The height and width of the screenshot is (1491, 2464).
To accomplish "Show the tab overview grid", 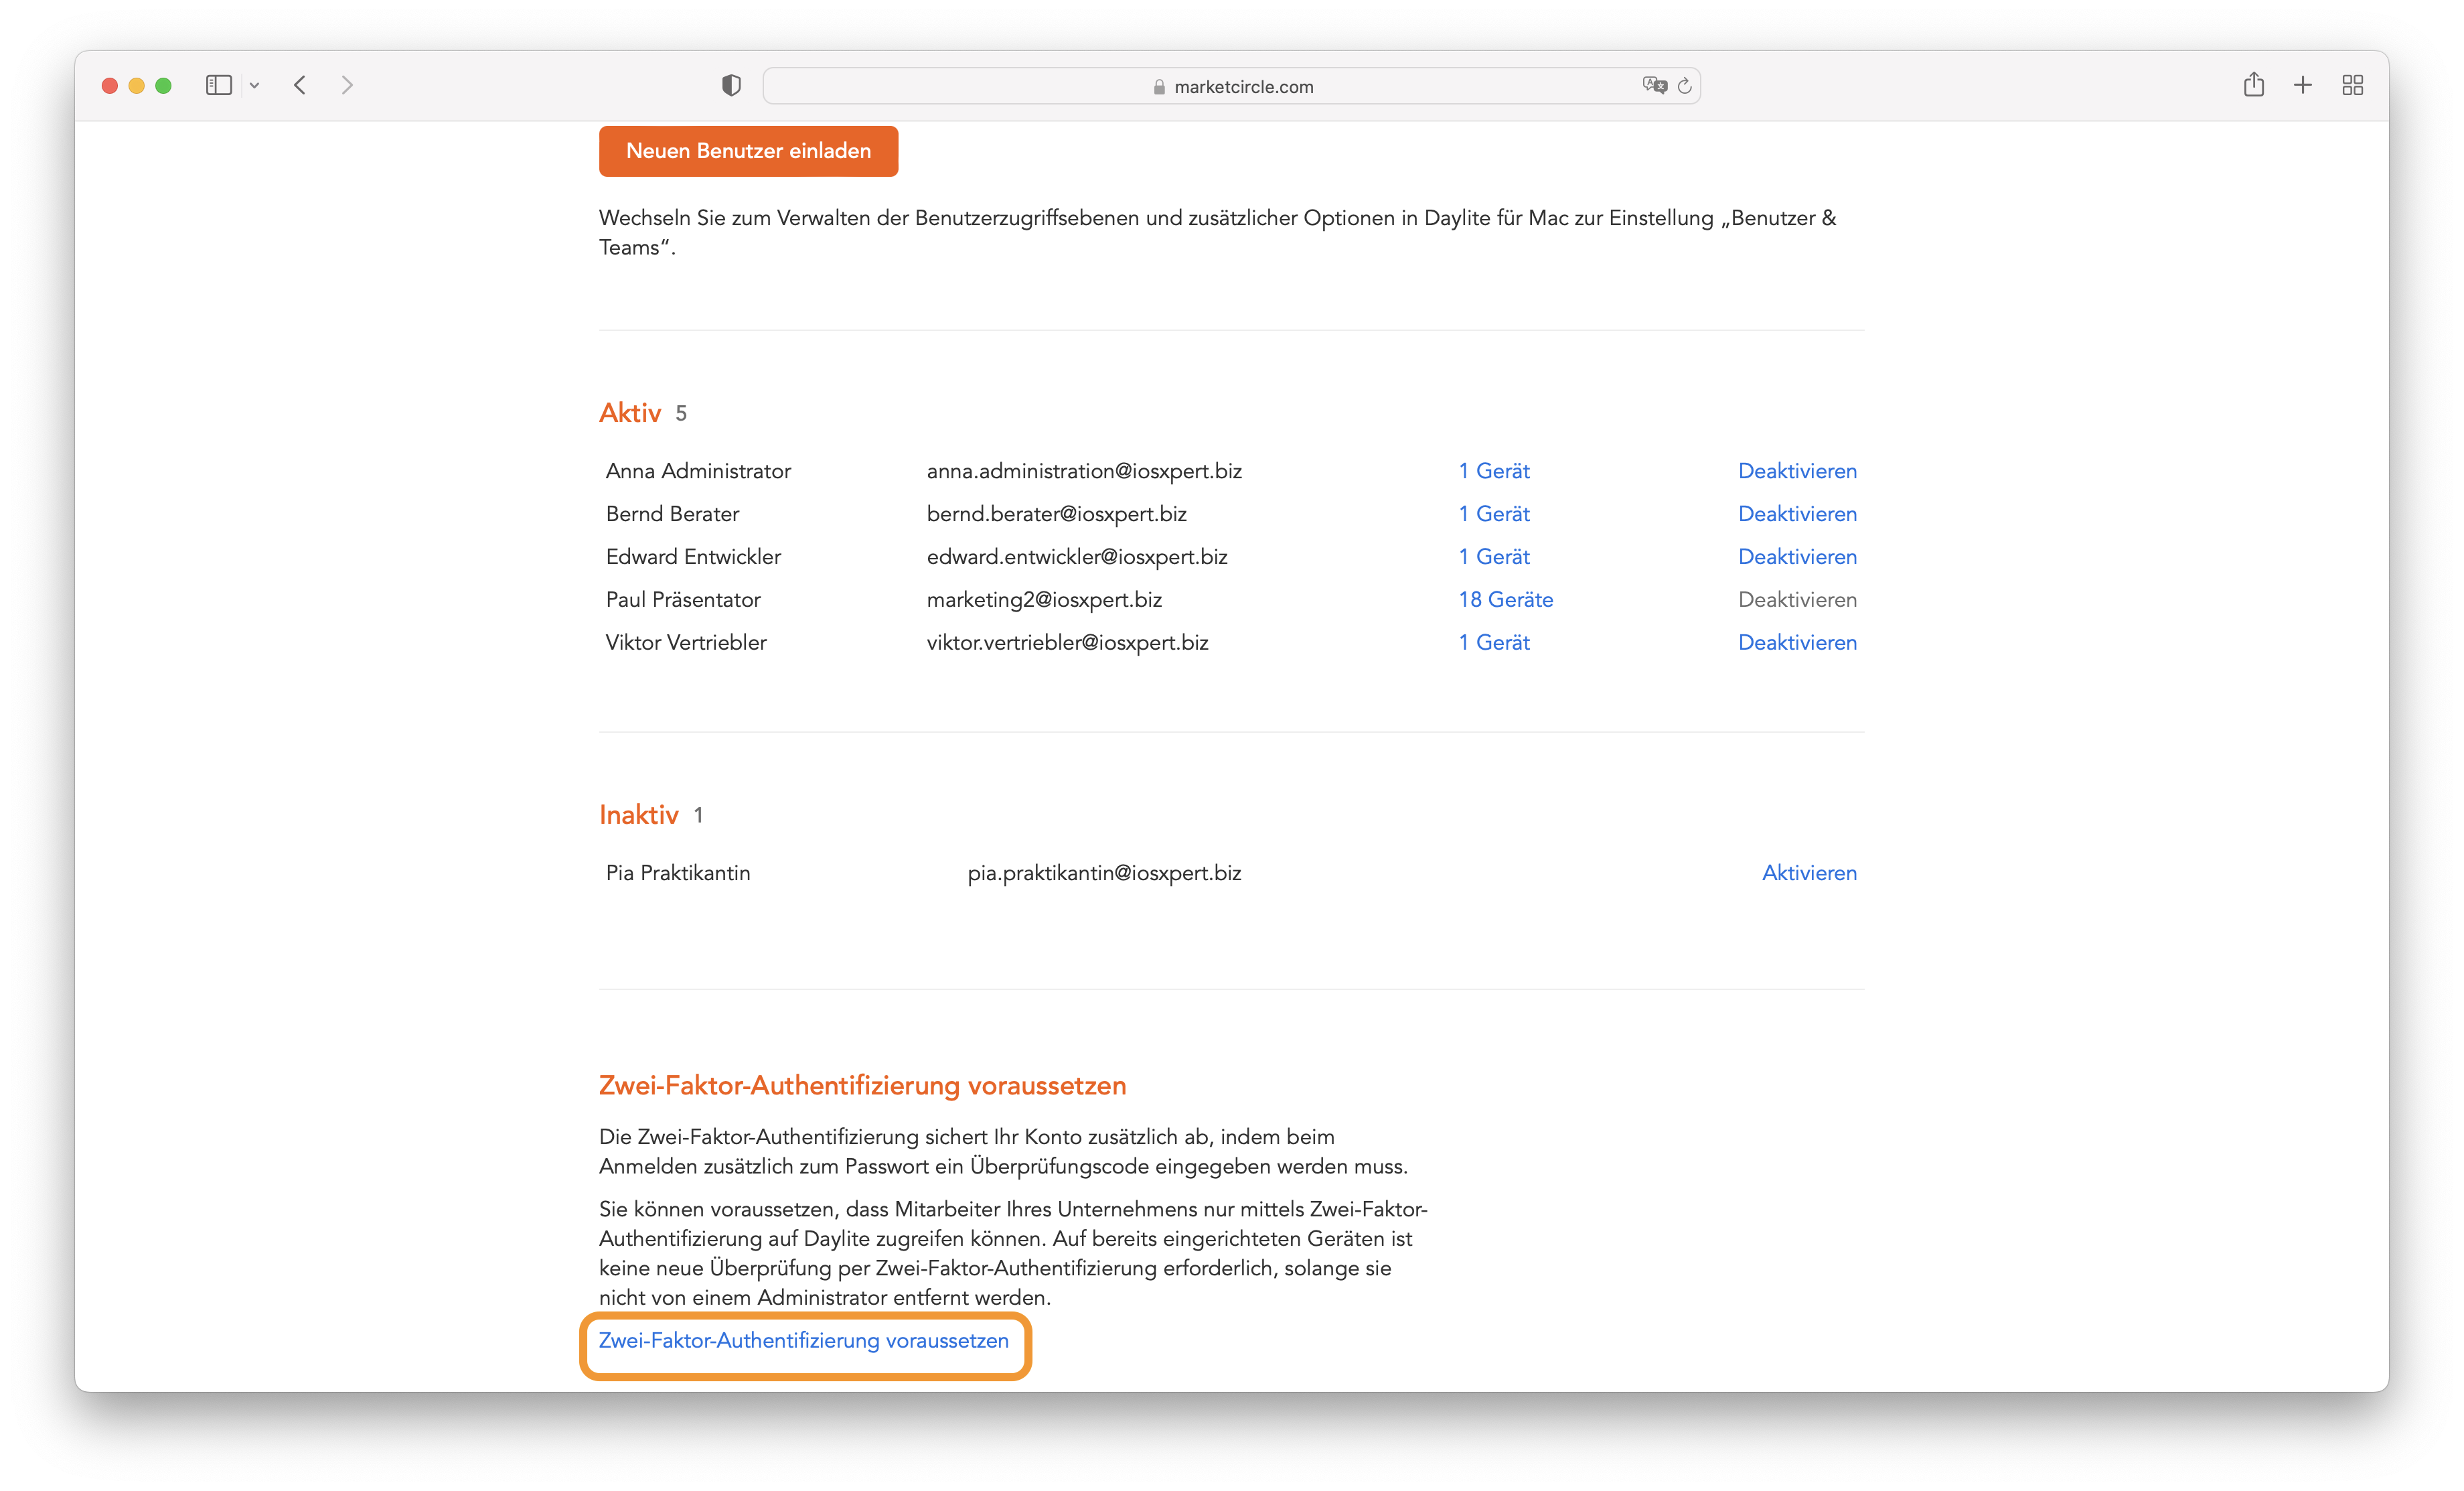I will [2353, 86].
